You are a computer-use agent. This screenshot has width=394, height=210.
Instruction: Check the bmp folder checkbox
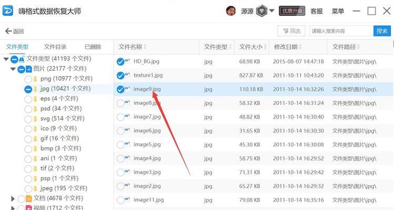click(x=28, y=149)
